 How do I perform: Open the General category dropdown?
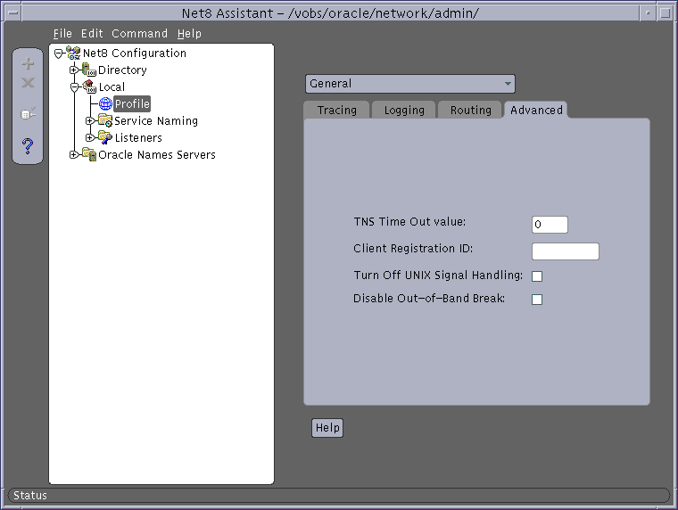click(x=409, y=84)
